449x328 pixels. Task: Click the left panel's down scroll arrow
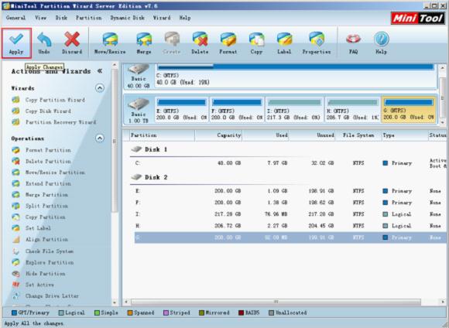(x=115, y=302)
